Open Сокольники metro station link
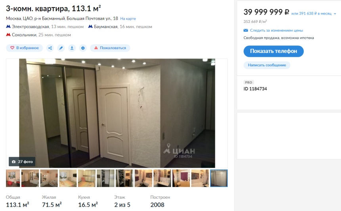This screenshot has height=211, width=341. pyautogui.click(x=24, y=35)
